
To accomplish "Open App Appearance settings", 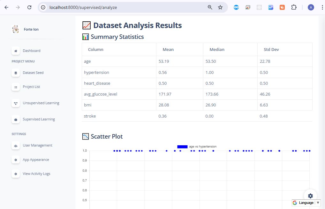I will pyautogui.click(x=36, y=160).
